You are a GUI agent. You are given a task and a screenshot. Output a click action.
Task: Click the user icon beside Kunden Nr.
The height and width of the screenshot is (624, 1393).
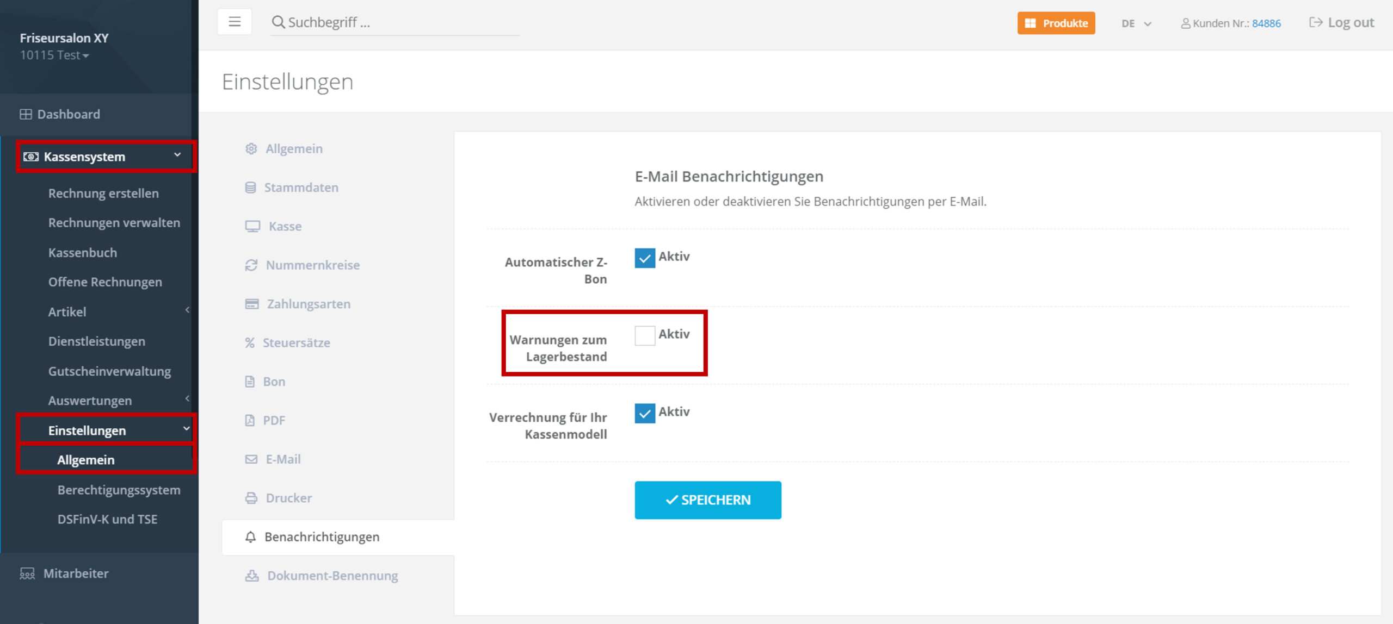[1185, 23]
